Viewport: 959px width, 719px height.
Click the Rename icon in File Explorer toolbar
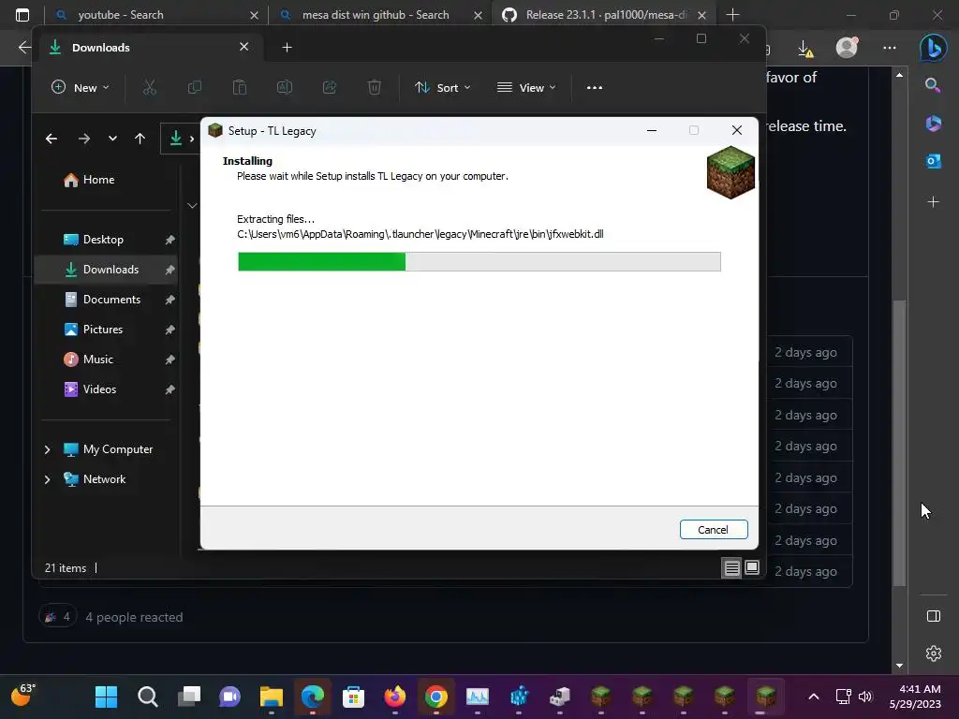click(x=285, y=87)
